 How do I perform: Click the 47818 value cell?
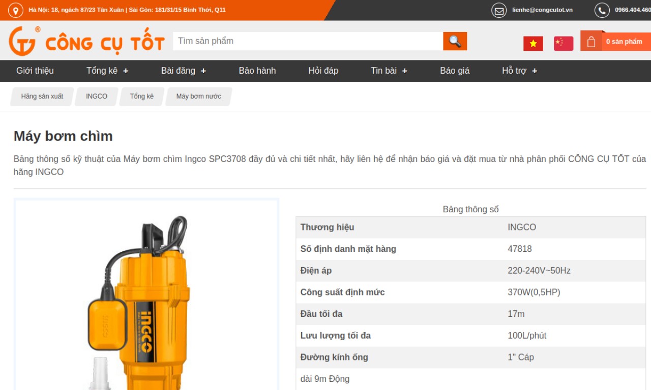click(x=520, y=249)
